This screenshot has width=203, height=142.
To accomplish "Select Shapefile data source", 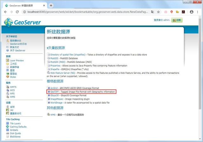I will (x=55, y=69).
